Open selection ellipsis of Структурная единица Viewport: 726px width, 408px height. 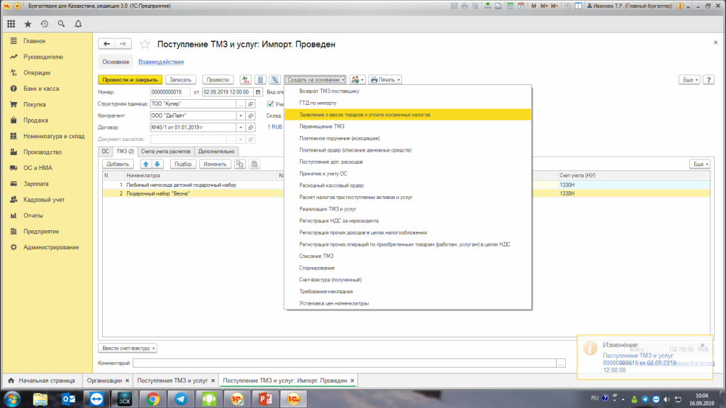point(241,104)
